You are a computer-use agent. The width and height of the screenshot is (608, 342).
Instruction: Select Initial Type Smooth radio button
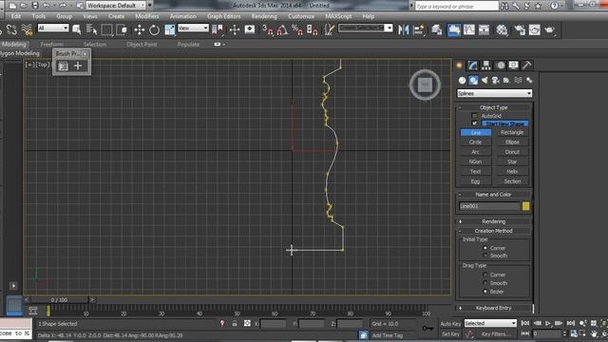coord(484,256)
